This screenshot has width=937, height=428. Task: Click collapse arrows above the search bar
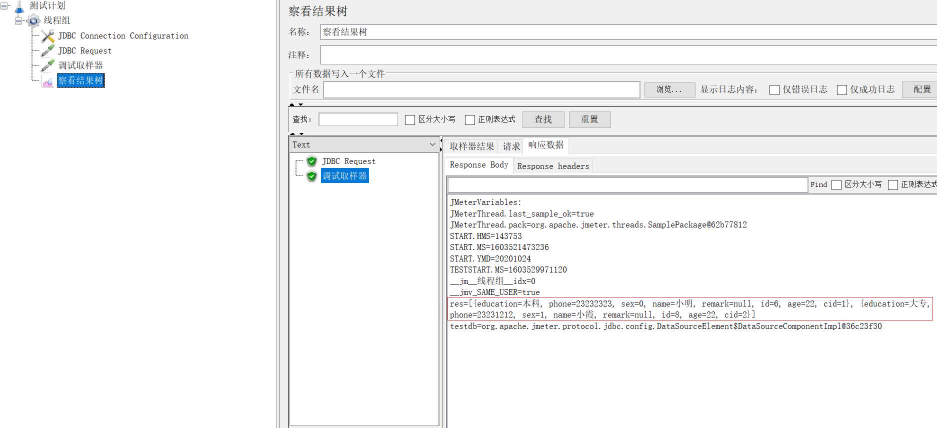296,104
